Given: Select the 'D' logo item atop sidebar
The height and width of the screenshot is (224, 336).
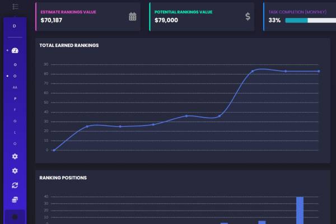Looking at the screenshot, I should click(15, 26).
